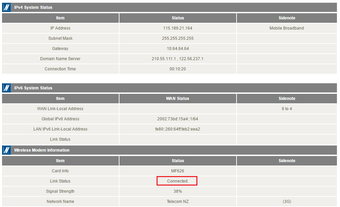
Task: Click the Item header in the IPv4 table
Action: click(60, 18)
